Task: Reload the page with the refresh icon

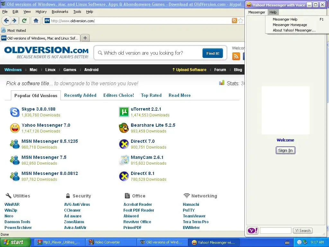Action: (x=24, y=21)
